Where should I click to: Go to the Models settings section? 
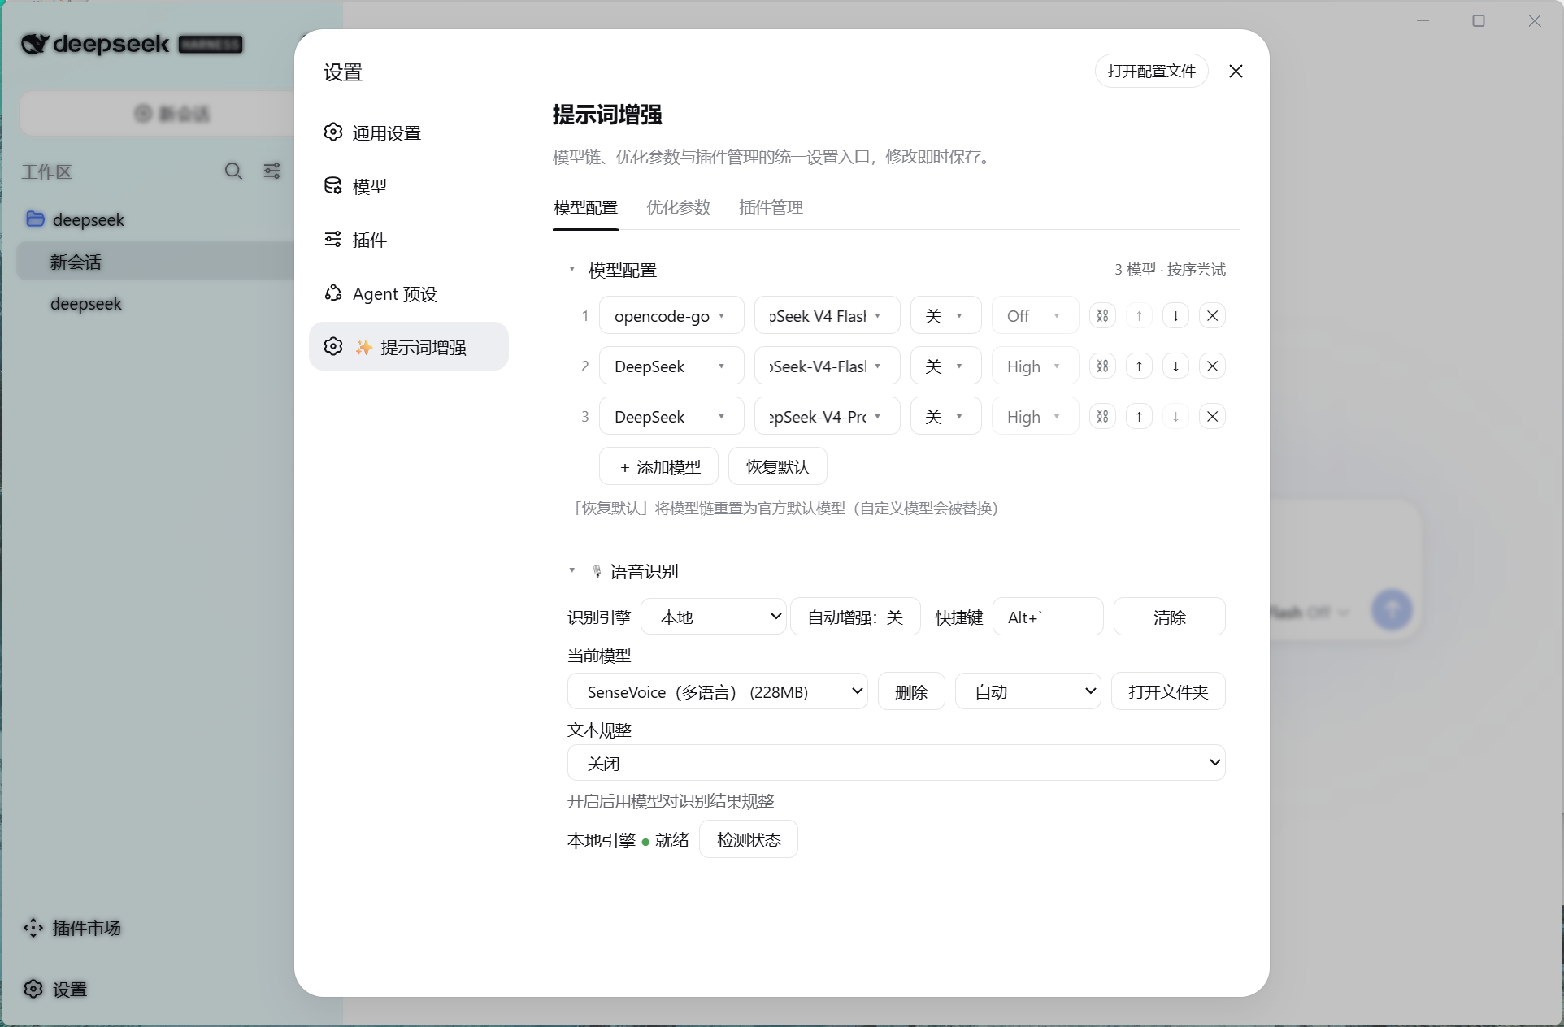click(x=408, y=186)
